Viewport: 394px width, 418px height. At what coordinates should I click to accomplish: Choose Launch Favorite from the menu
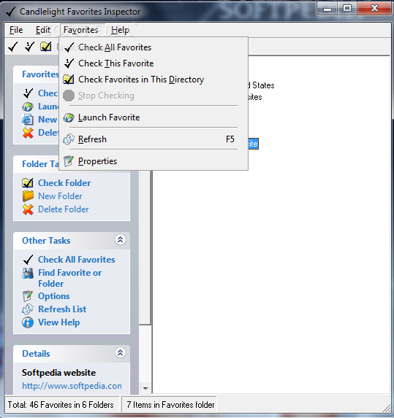[x=154, y=117]
